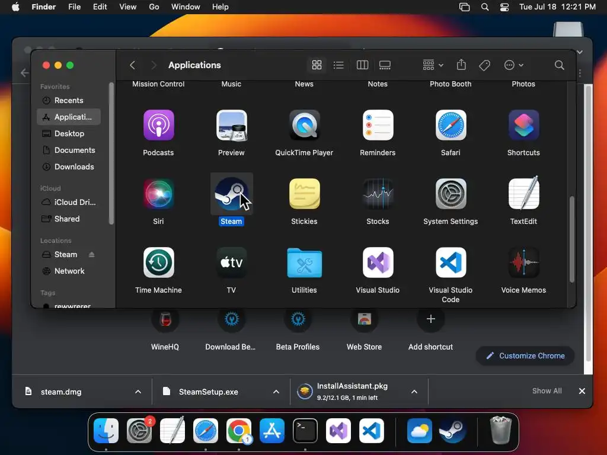This screenshot has width=607, height=455.
Task: Click Spotlight search in the menu bar
Action: (x=485, y=7)
